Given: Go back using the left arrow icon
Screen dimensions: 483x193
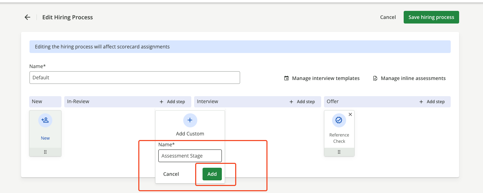Looking at the screenshot, I should coord(27,17).
